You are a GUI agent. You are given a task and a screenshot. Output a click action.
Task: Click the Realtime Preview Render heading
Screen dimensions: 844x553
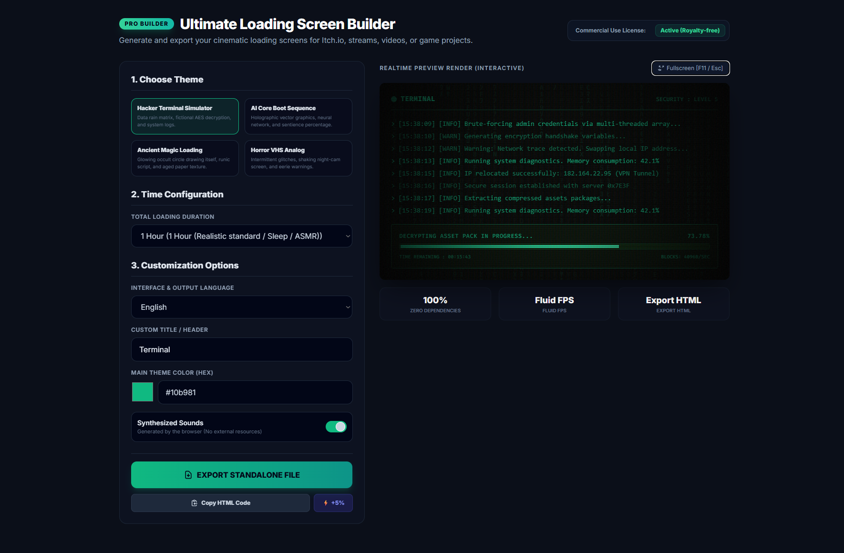coord(452,68)
